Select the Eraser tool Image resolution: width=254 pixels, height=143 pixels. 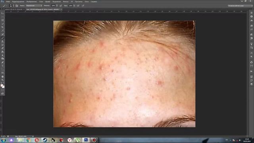pyautogui.click(x=2, y=48)
